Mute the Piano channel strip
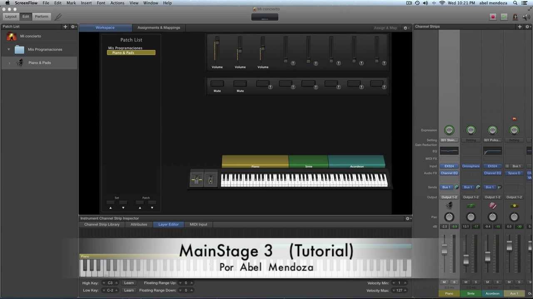This screenshot has width=533, height=299. [x=444, y=282]
